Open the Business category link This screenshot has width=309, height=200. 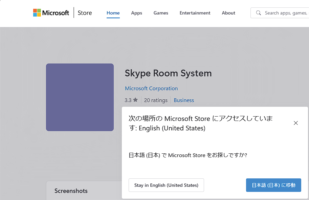(184, 100)
